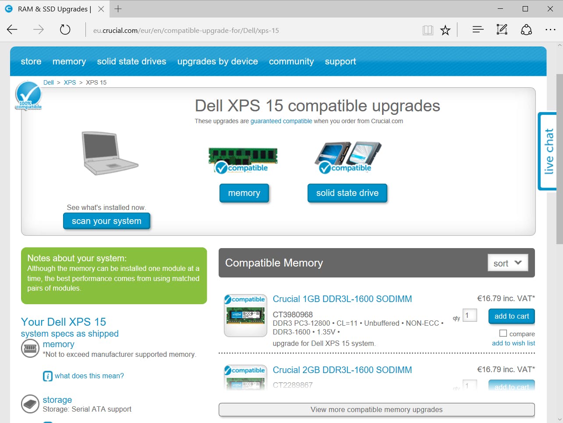
Task: Check the compare box for Crucial 1GB
Action: (x=503, y=334)
